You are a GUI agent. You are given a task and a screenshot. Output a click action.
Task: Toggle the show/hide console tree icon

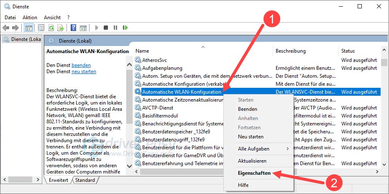(x=28, y=28)
